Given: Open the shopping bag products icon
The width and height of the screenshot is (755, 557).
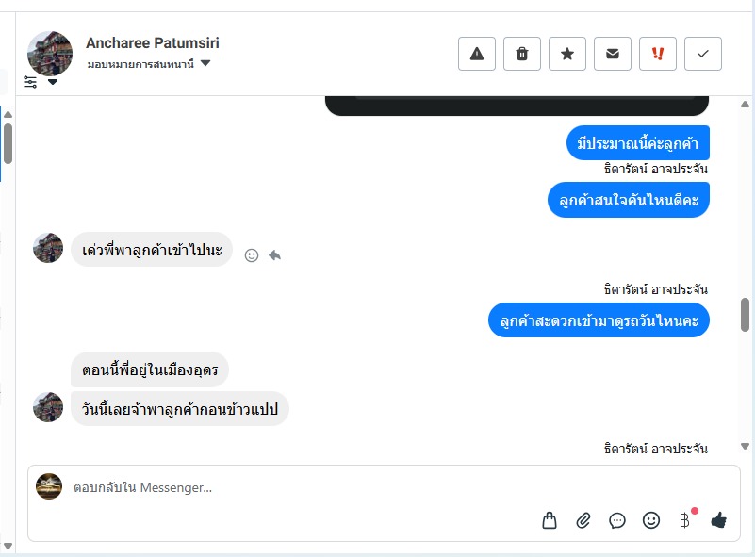Looking at the screenshot, I should [550, 519].
